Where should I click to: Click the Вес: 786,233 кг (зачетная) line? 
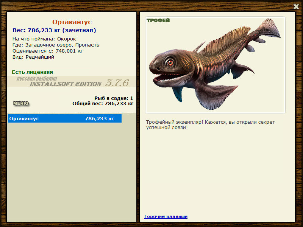click(54, 30)
